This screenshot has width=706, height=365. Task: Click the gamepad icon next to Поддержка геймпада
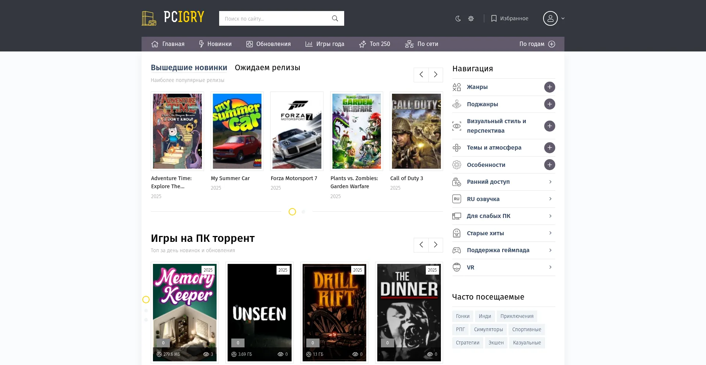pyautogui.click(x=457, y=250)
